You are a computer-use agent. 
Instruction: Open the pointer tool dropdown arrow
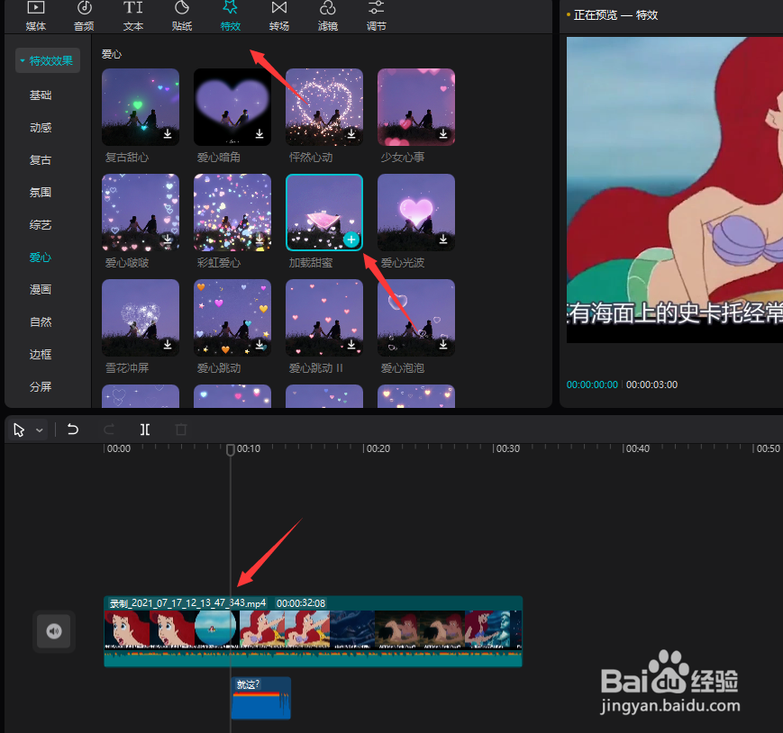40,430
